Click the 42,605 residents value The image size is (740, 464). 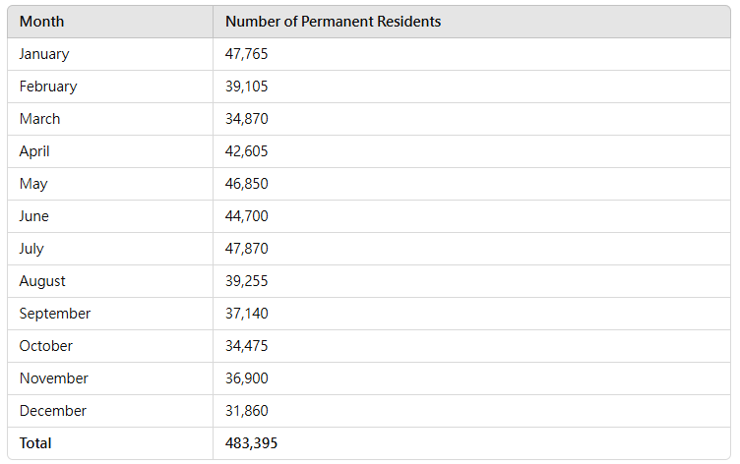tap(246, 151)
